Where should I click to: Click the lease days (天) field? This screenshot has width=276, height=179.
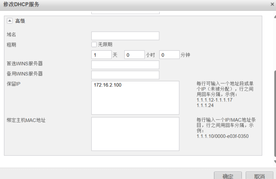101,55
